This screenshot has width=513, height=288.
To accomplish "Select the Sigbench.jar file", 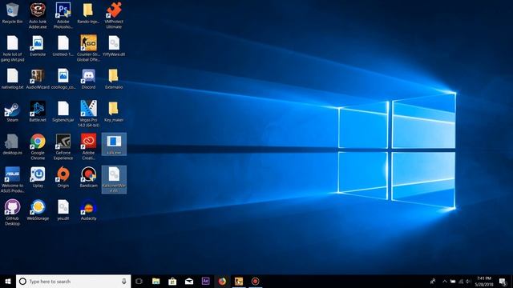I will click(x=63, y=112).
